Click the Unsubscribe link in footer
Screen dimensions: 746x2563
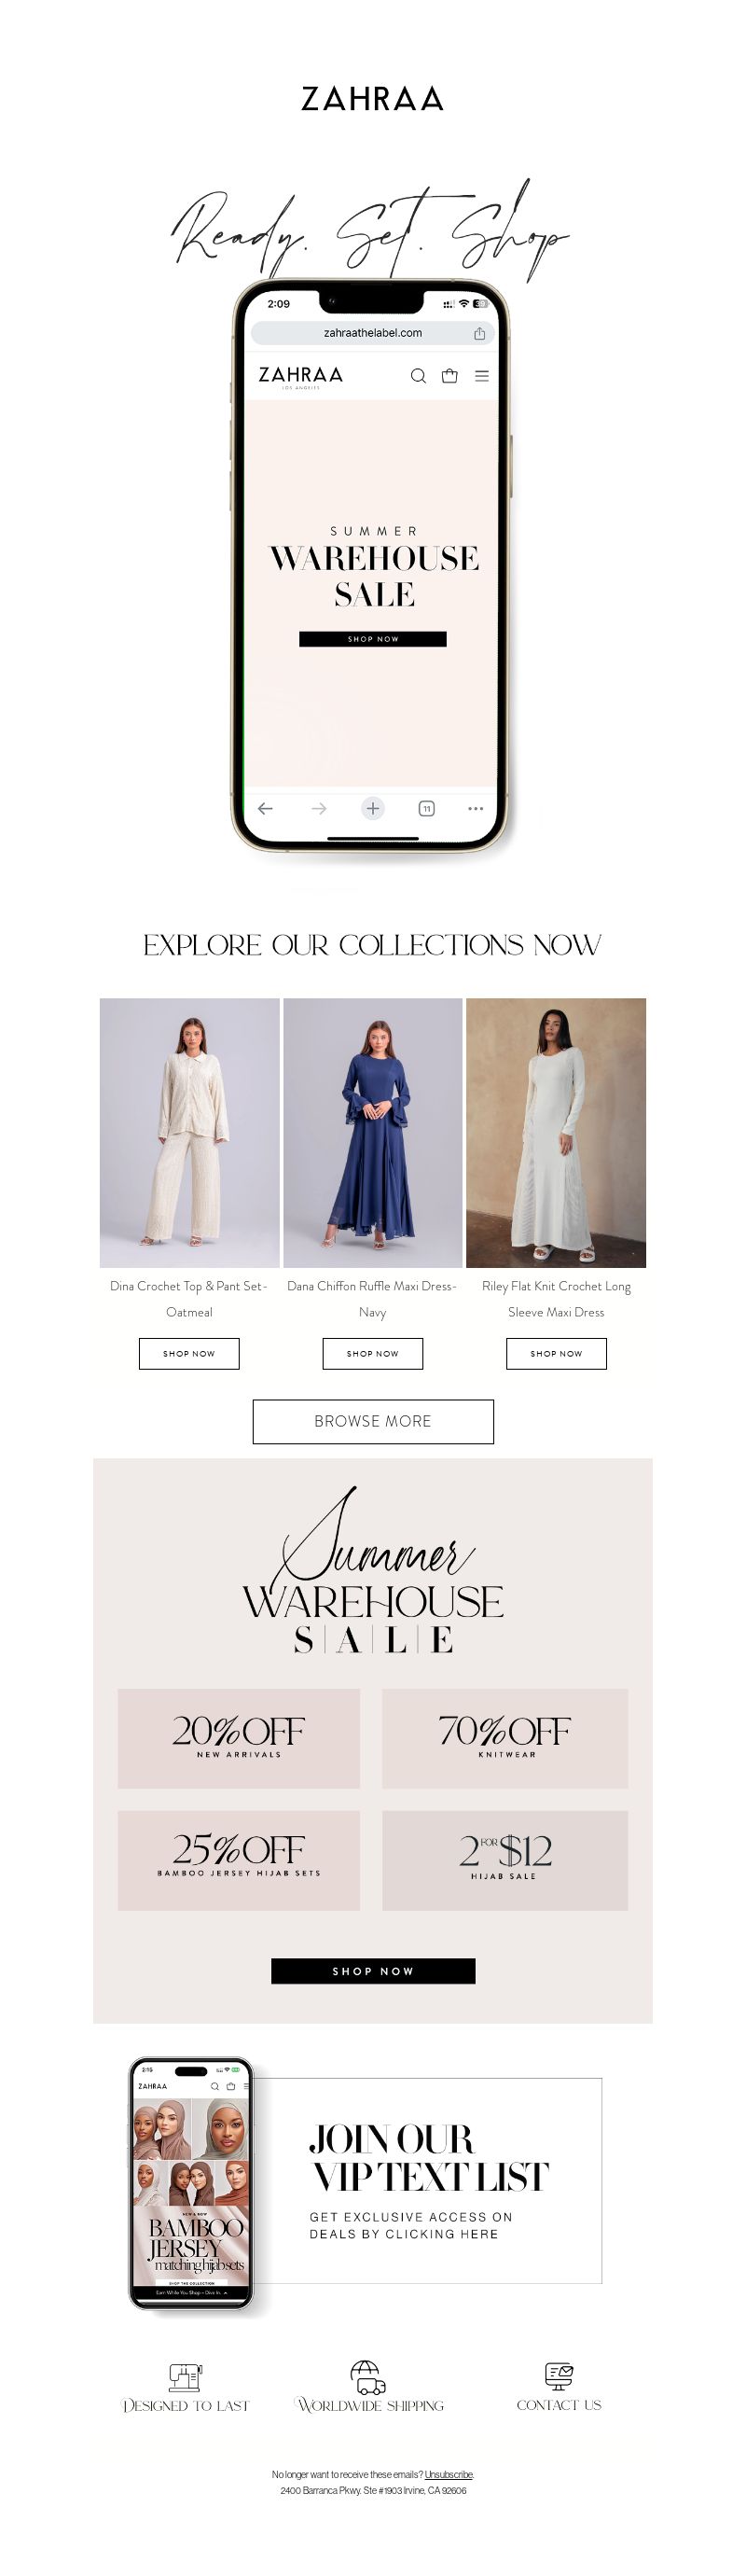point(449,2473)
